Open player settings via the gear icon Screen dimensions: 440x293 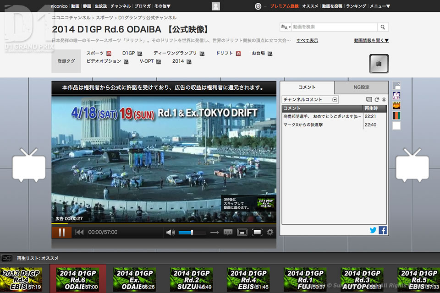pos(270,232)
